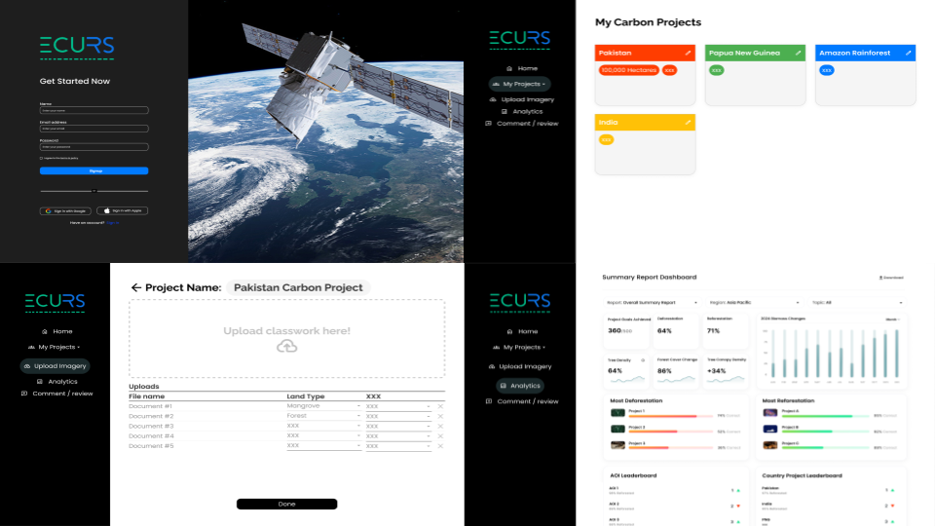
Task: Open Document #1 XXX column dropdown
Action: pyautogui.click(x=398, y=407)
